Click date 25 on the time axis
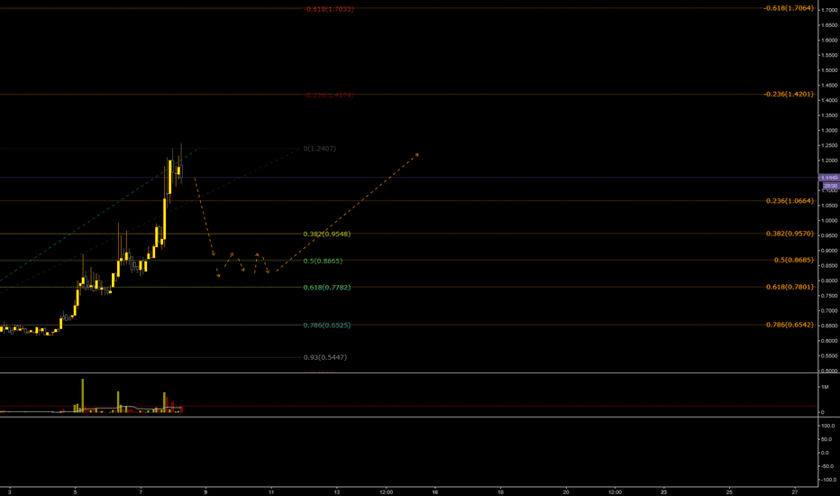This screenshot has width=840, height=496. click(x=729, y=491)
